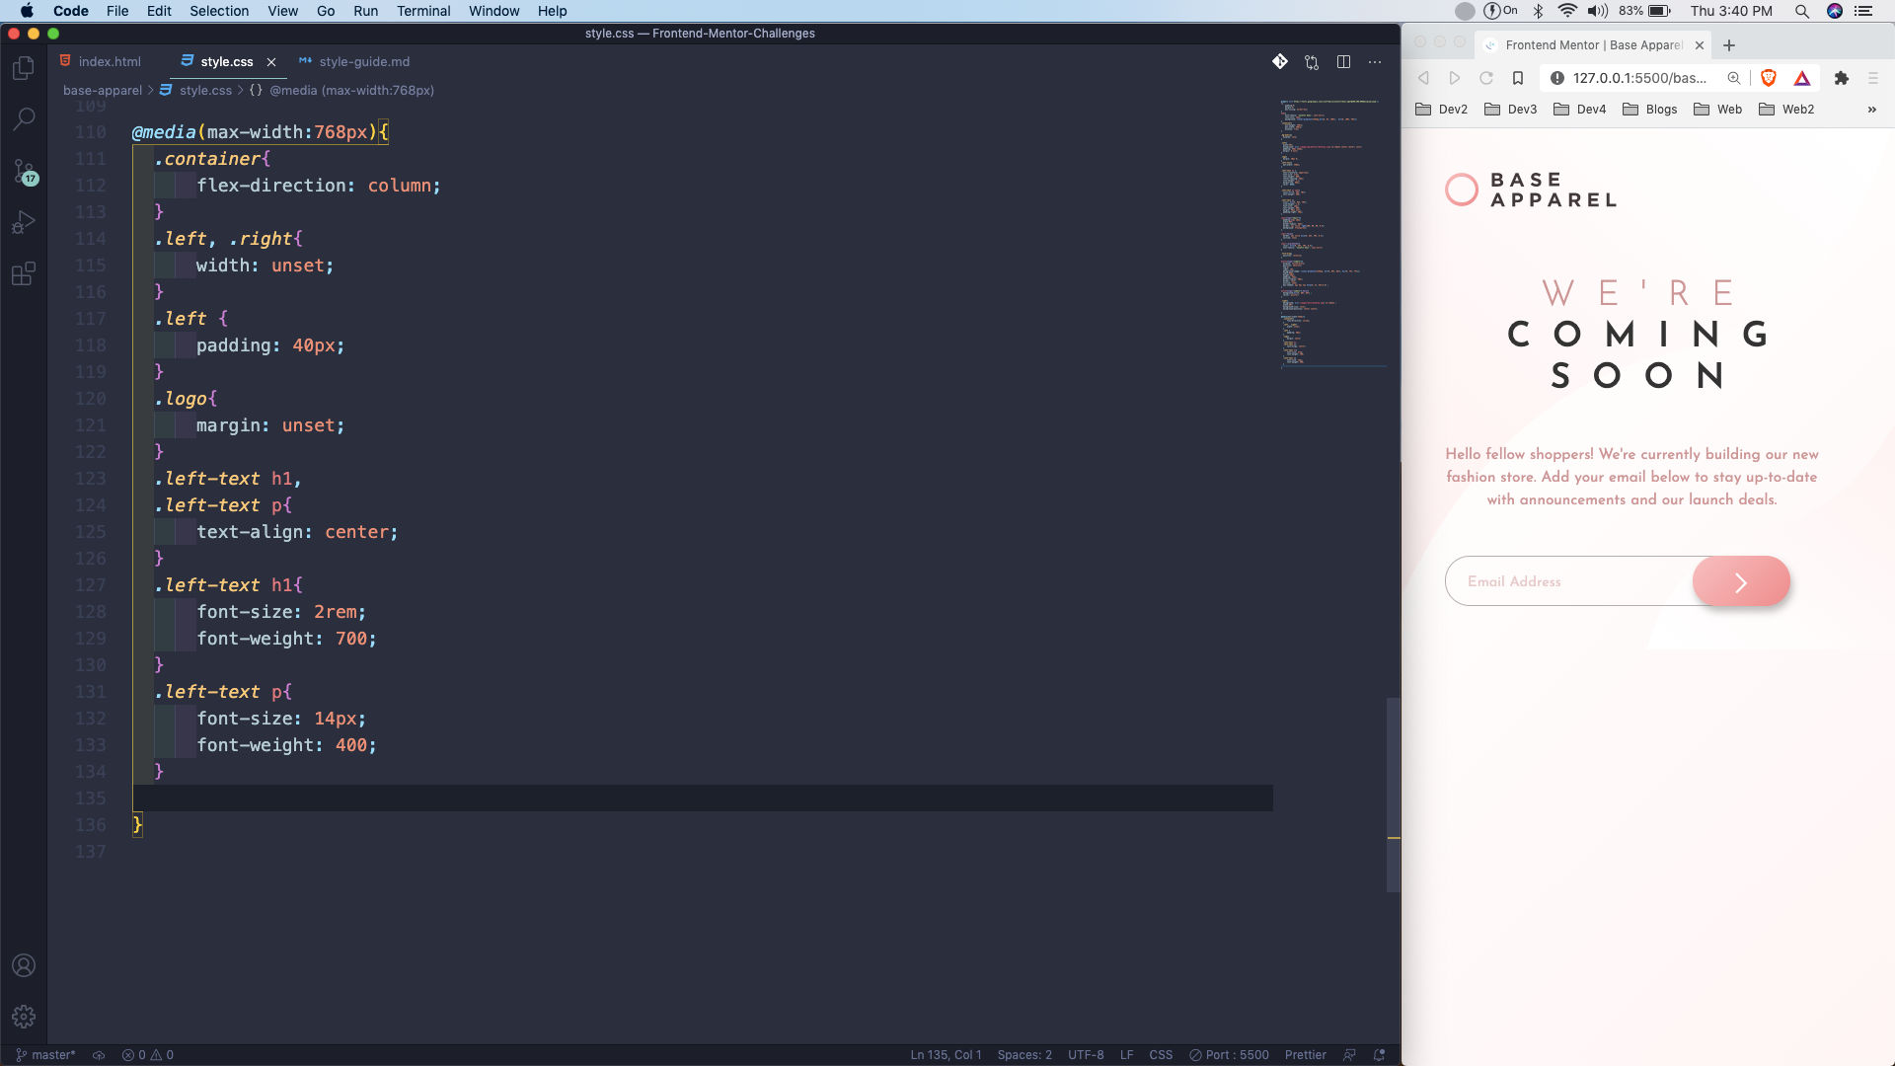Click the synchronize changes cloud icon in status bar
Screen dimensions: 1895x1066
coord(99,1054)
